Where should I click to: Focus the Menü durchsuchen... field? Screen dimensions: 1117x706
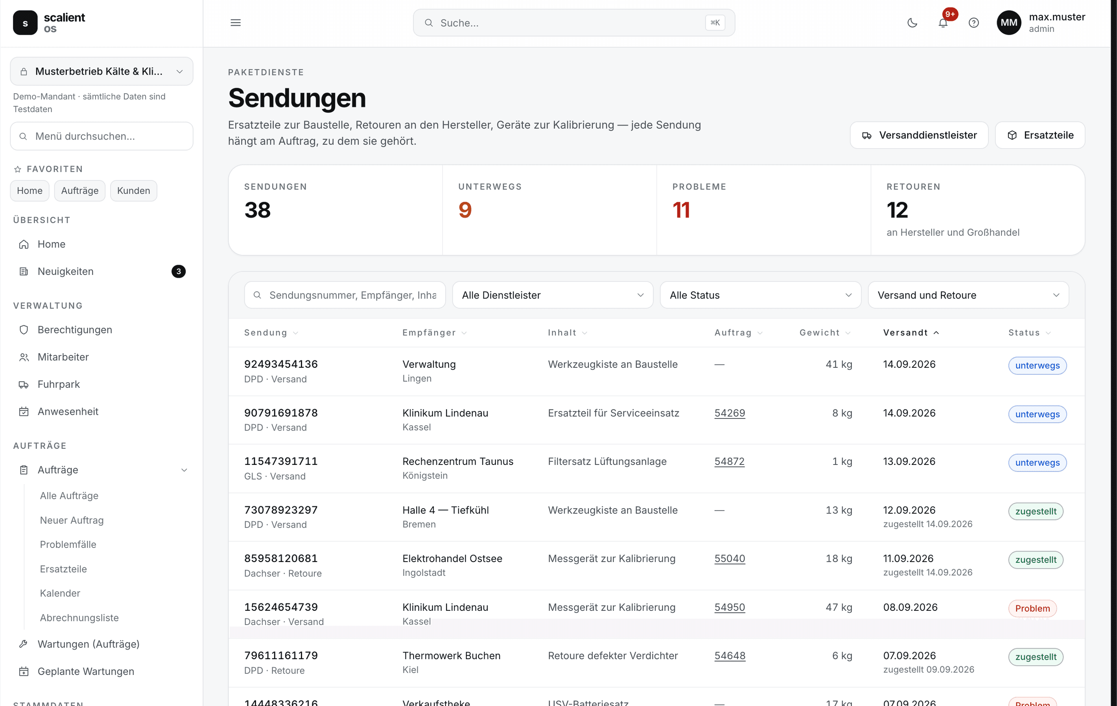pos(101,136)
